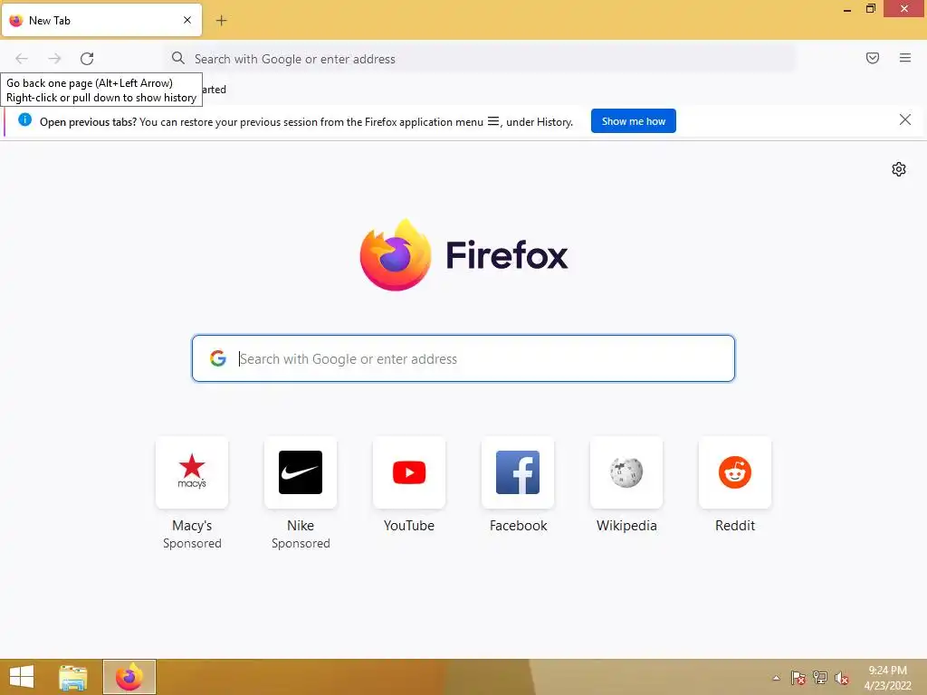Click the muted volume tray icon
The height and width of the screenshot is (695, 927).
[x=842, y=678]
